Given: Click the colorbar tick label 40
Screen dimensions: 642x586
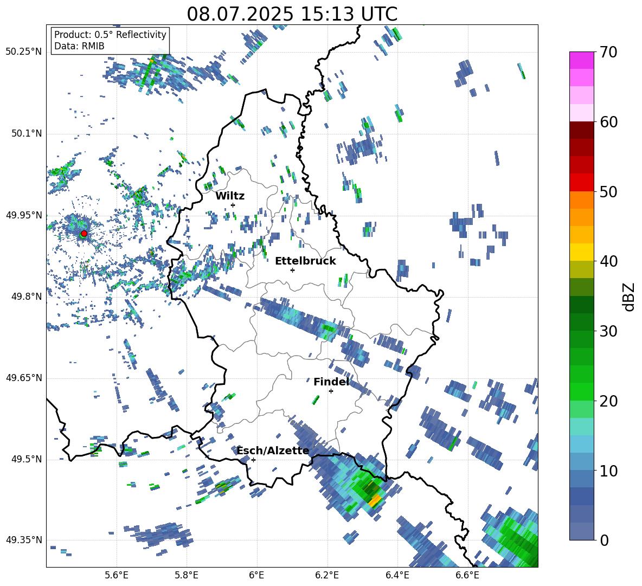Looking at the screenshot, I should point(609,261).
